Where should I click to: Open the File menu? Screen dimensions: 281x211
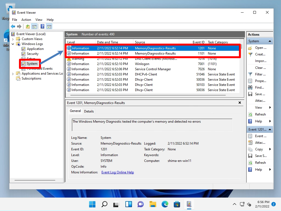pyautogui.click(x=15, y=20)
